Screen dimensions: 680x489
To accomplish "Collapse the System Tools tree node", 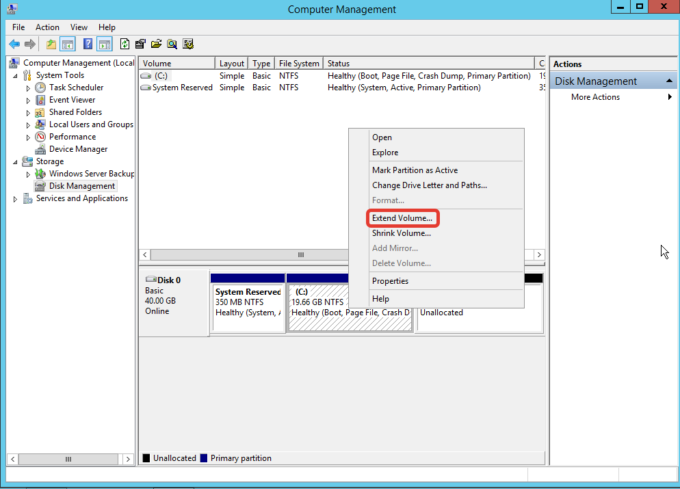I will (16, 75).
